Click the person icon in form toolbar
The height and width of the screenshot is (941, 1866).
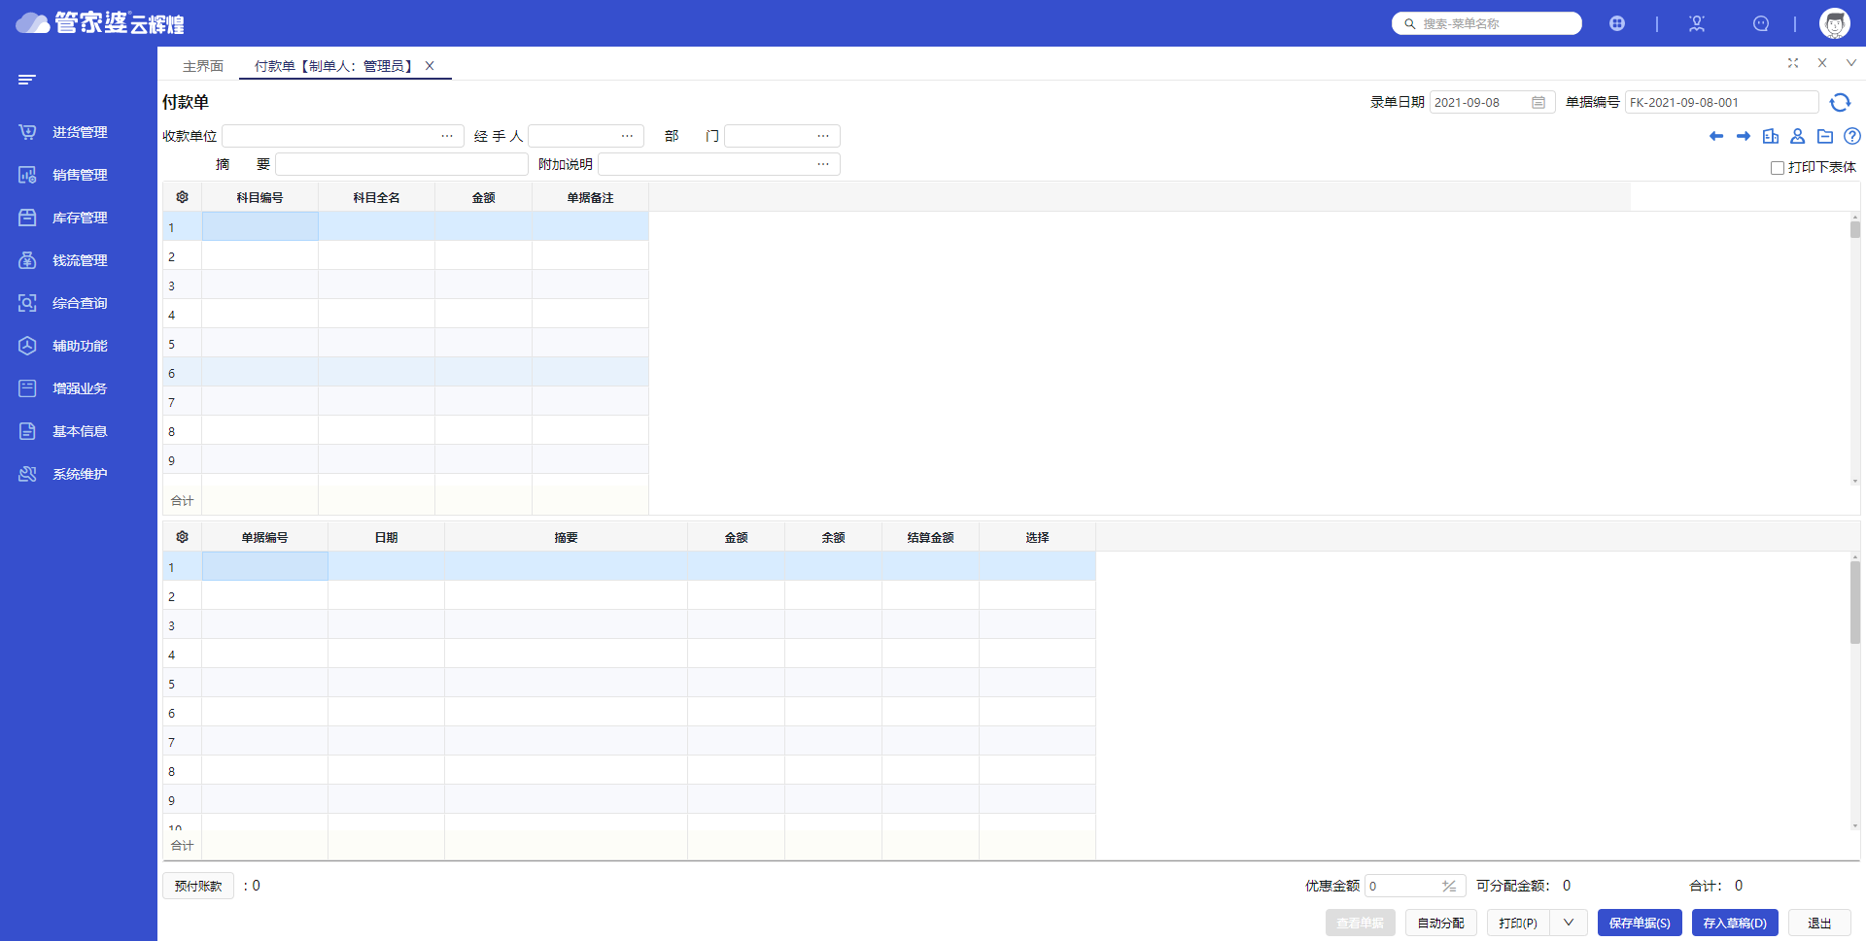point(1798,136)
